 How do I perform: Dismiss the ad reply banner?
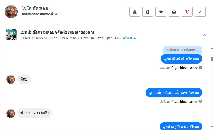[205, 35]
